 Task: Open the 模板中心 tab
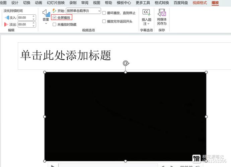click(x=124, y=3)
